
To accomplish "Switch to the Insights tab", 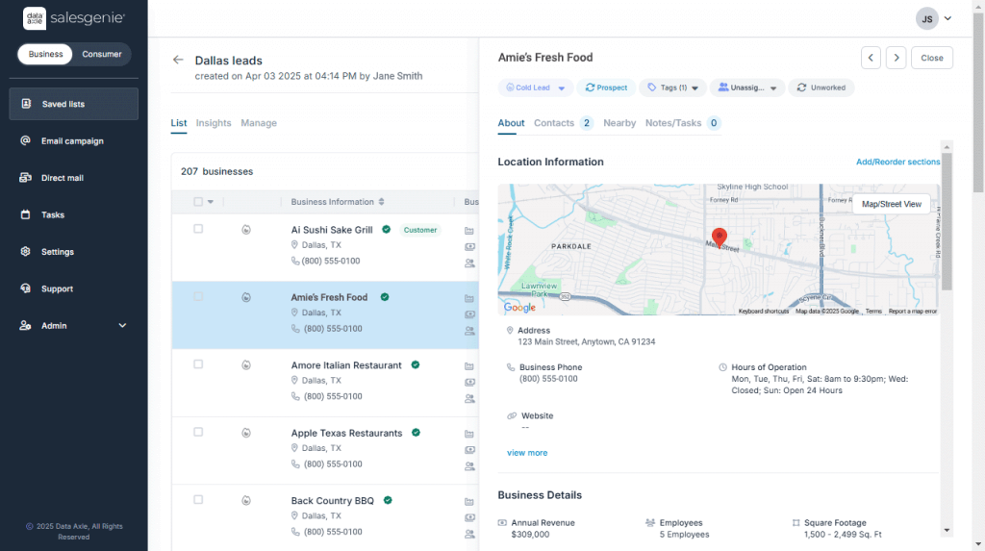I will 214,123.
